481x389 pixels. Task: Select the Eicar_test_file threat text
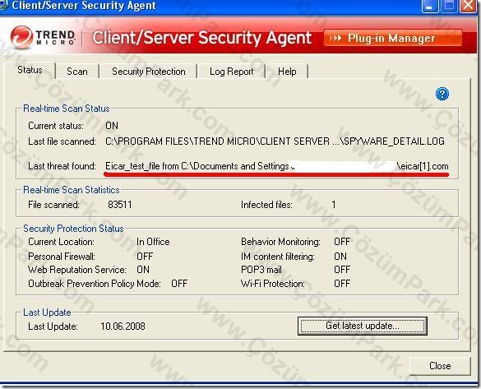pyautogui.click(x=277, y=166)
